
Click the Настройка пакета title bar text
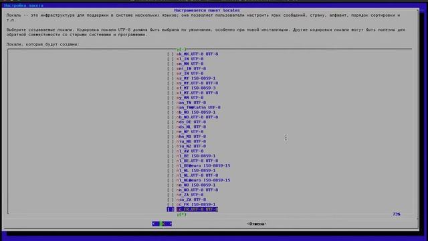(23, 5)
